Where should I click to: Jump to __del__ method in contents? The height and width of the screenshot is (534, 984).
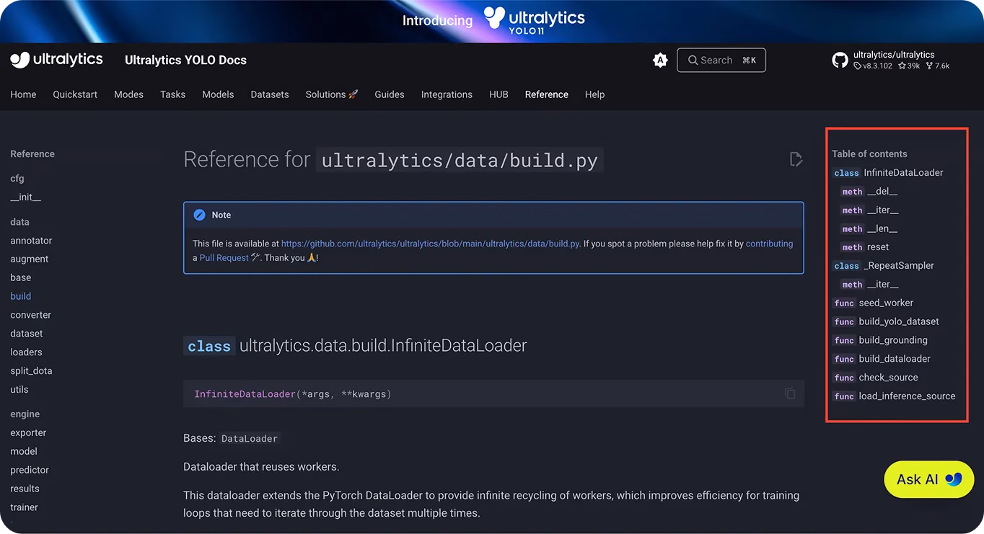click(x=869, y=192)
